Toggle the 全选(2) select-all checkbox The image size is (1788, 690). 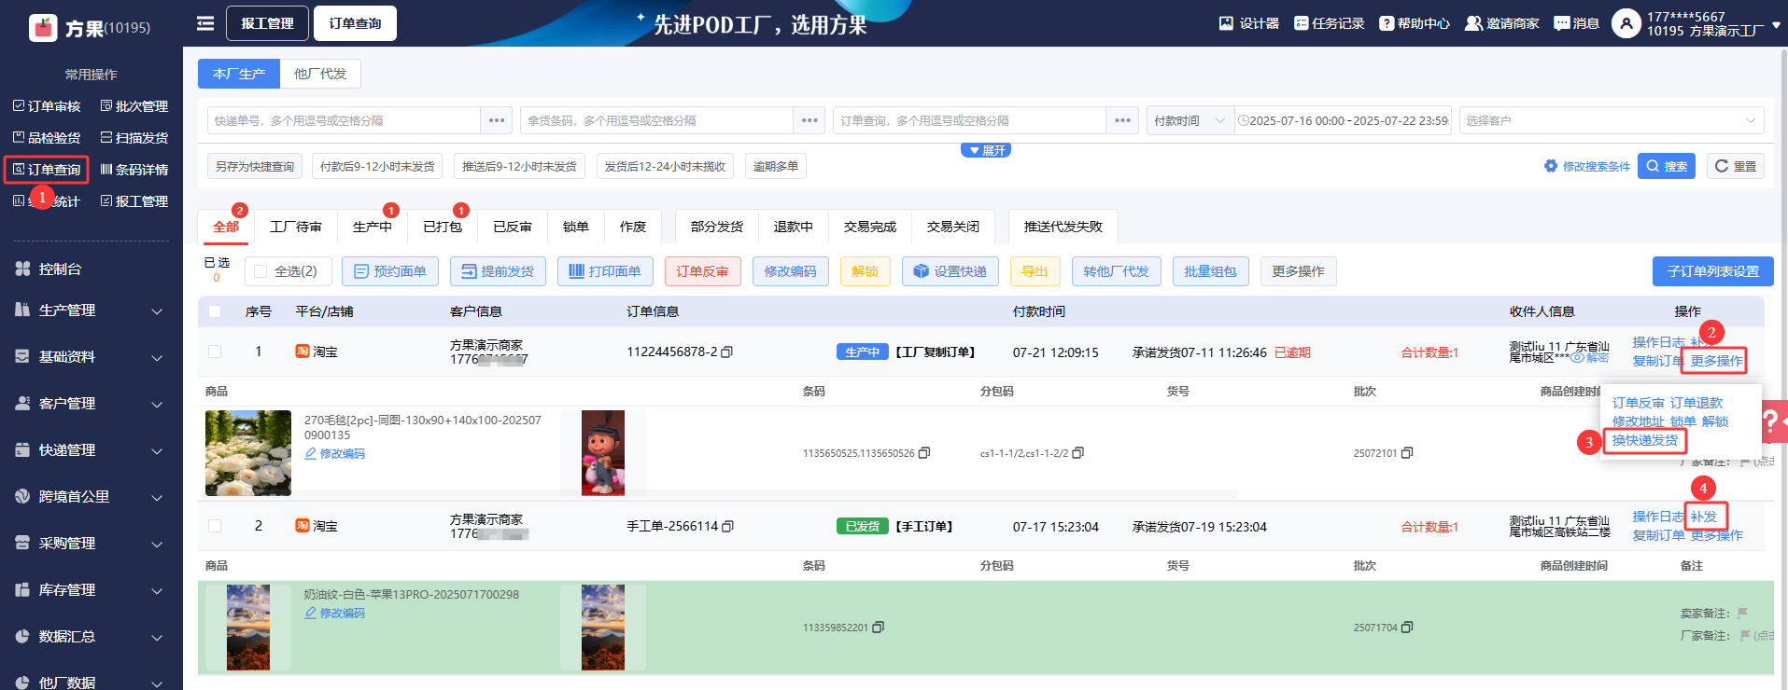point(261,271)
